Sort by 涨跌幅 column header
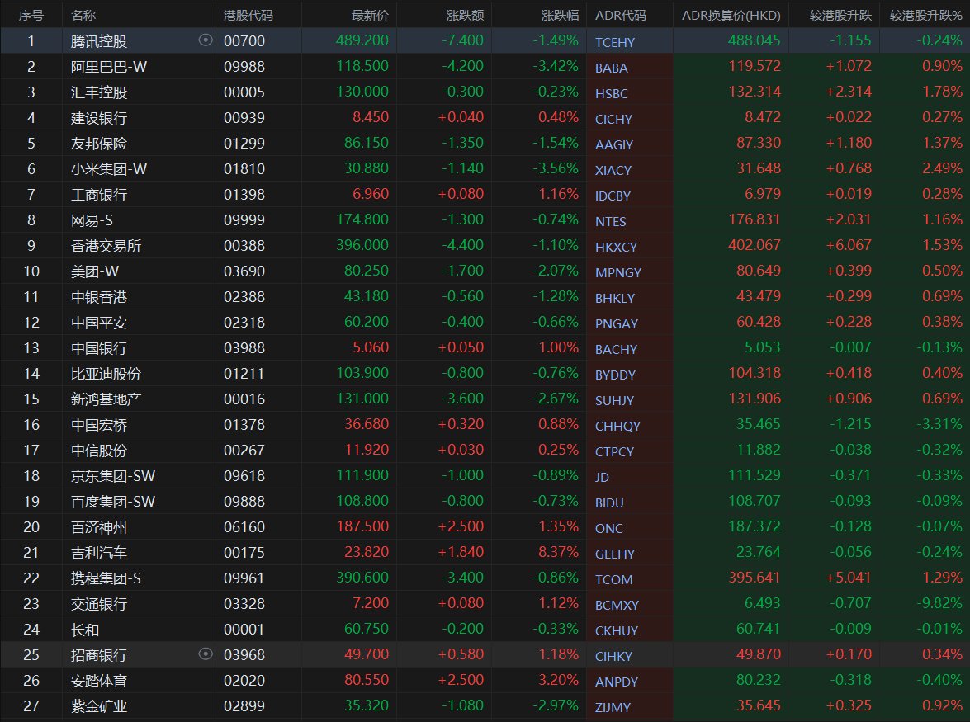 pos(560,15)
